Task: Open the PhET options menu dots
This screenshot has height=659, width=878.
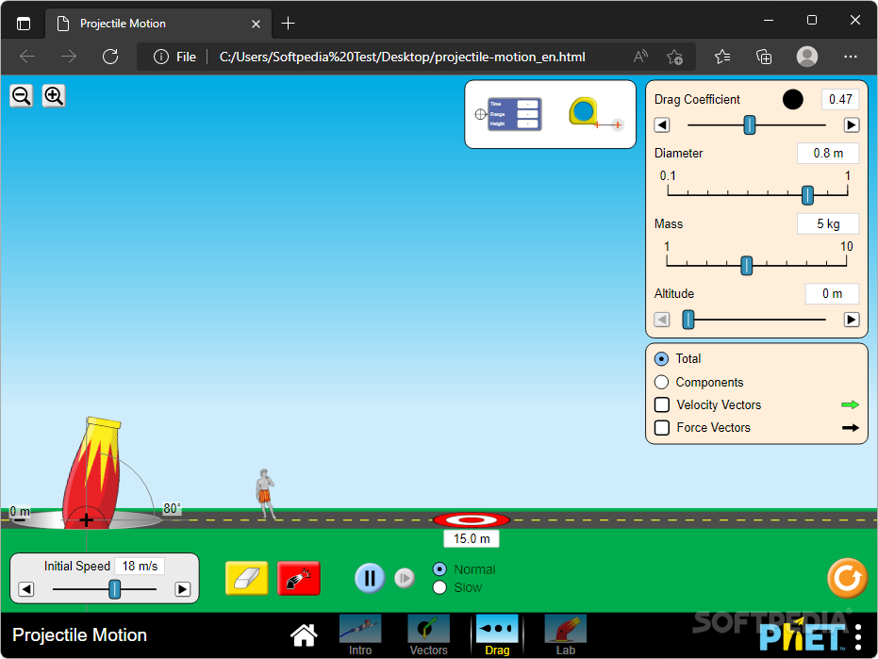Action: click(858, 637)
